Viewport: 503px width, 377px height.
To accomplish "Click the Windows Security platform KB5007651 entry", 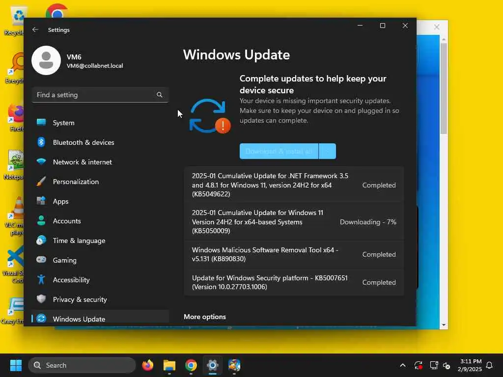I will (294, 282).
